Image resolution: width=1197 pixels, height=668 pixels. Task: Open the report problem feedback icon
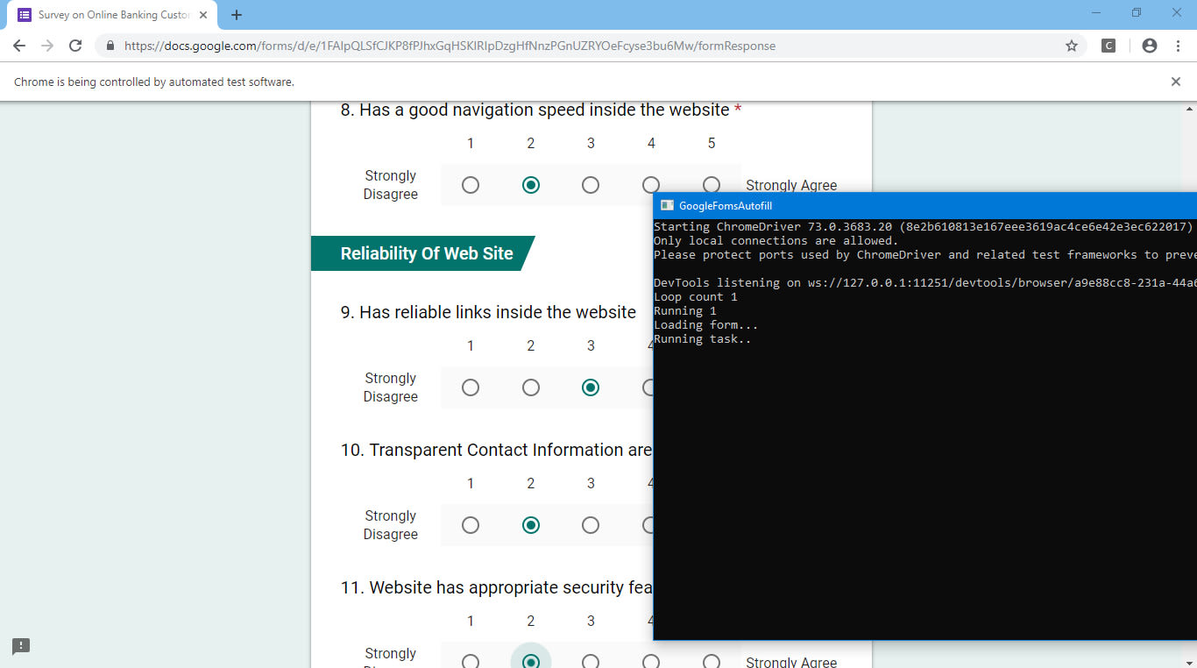pos(21,646)
